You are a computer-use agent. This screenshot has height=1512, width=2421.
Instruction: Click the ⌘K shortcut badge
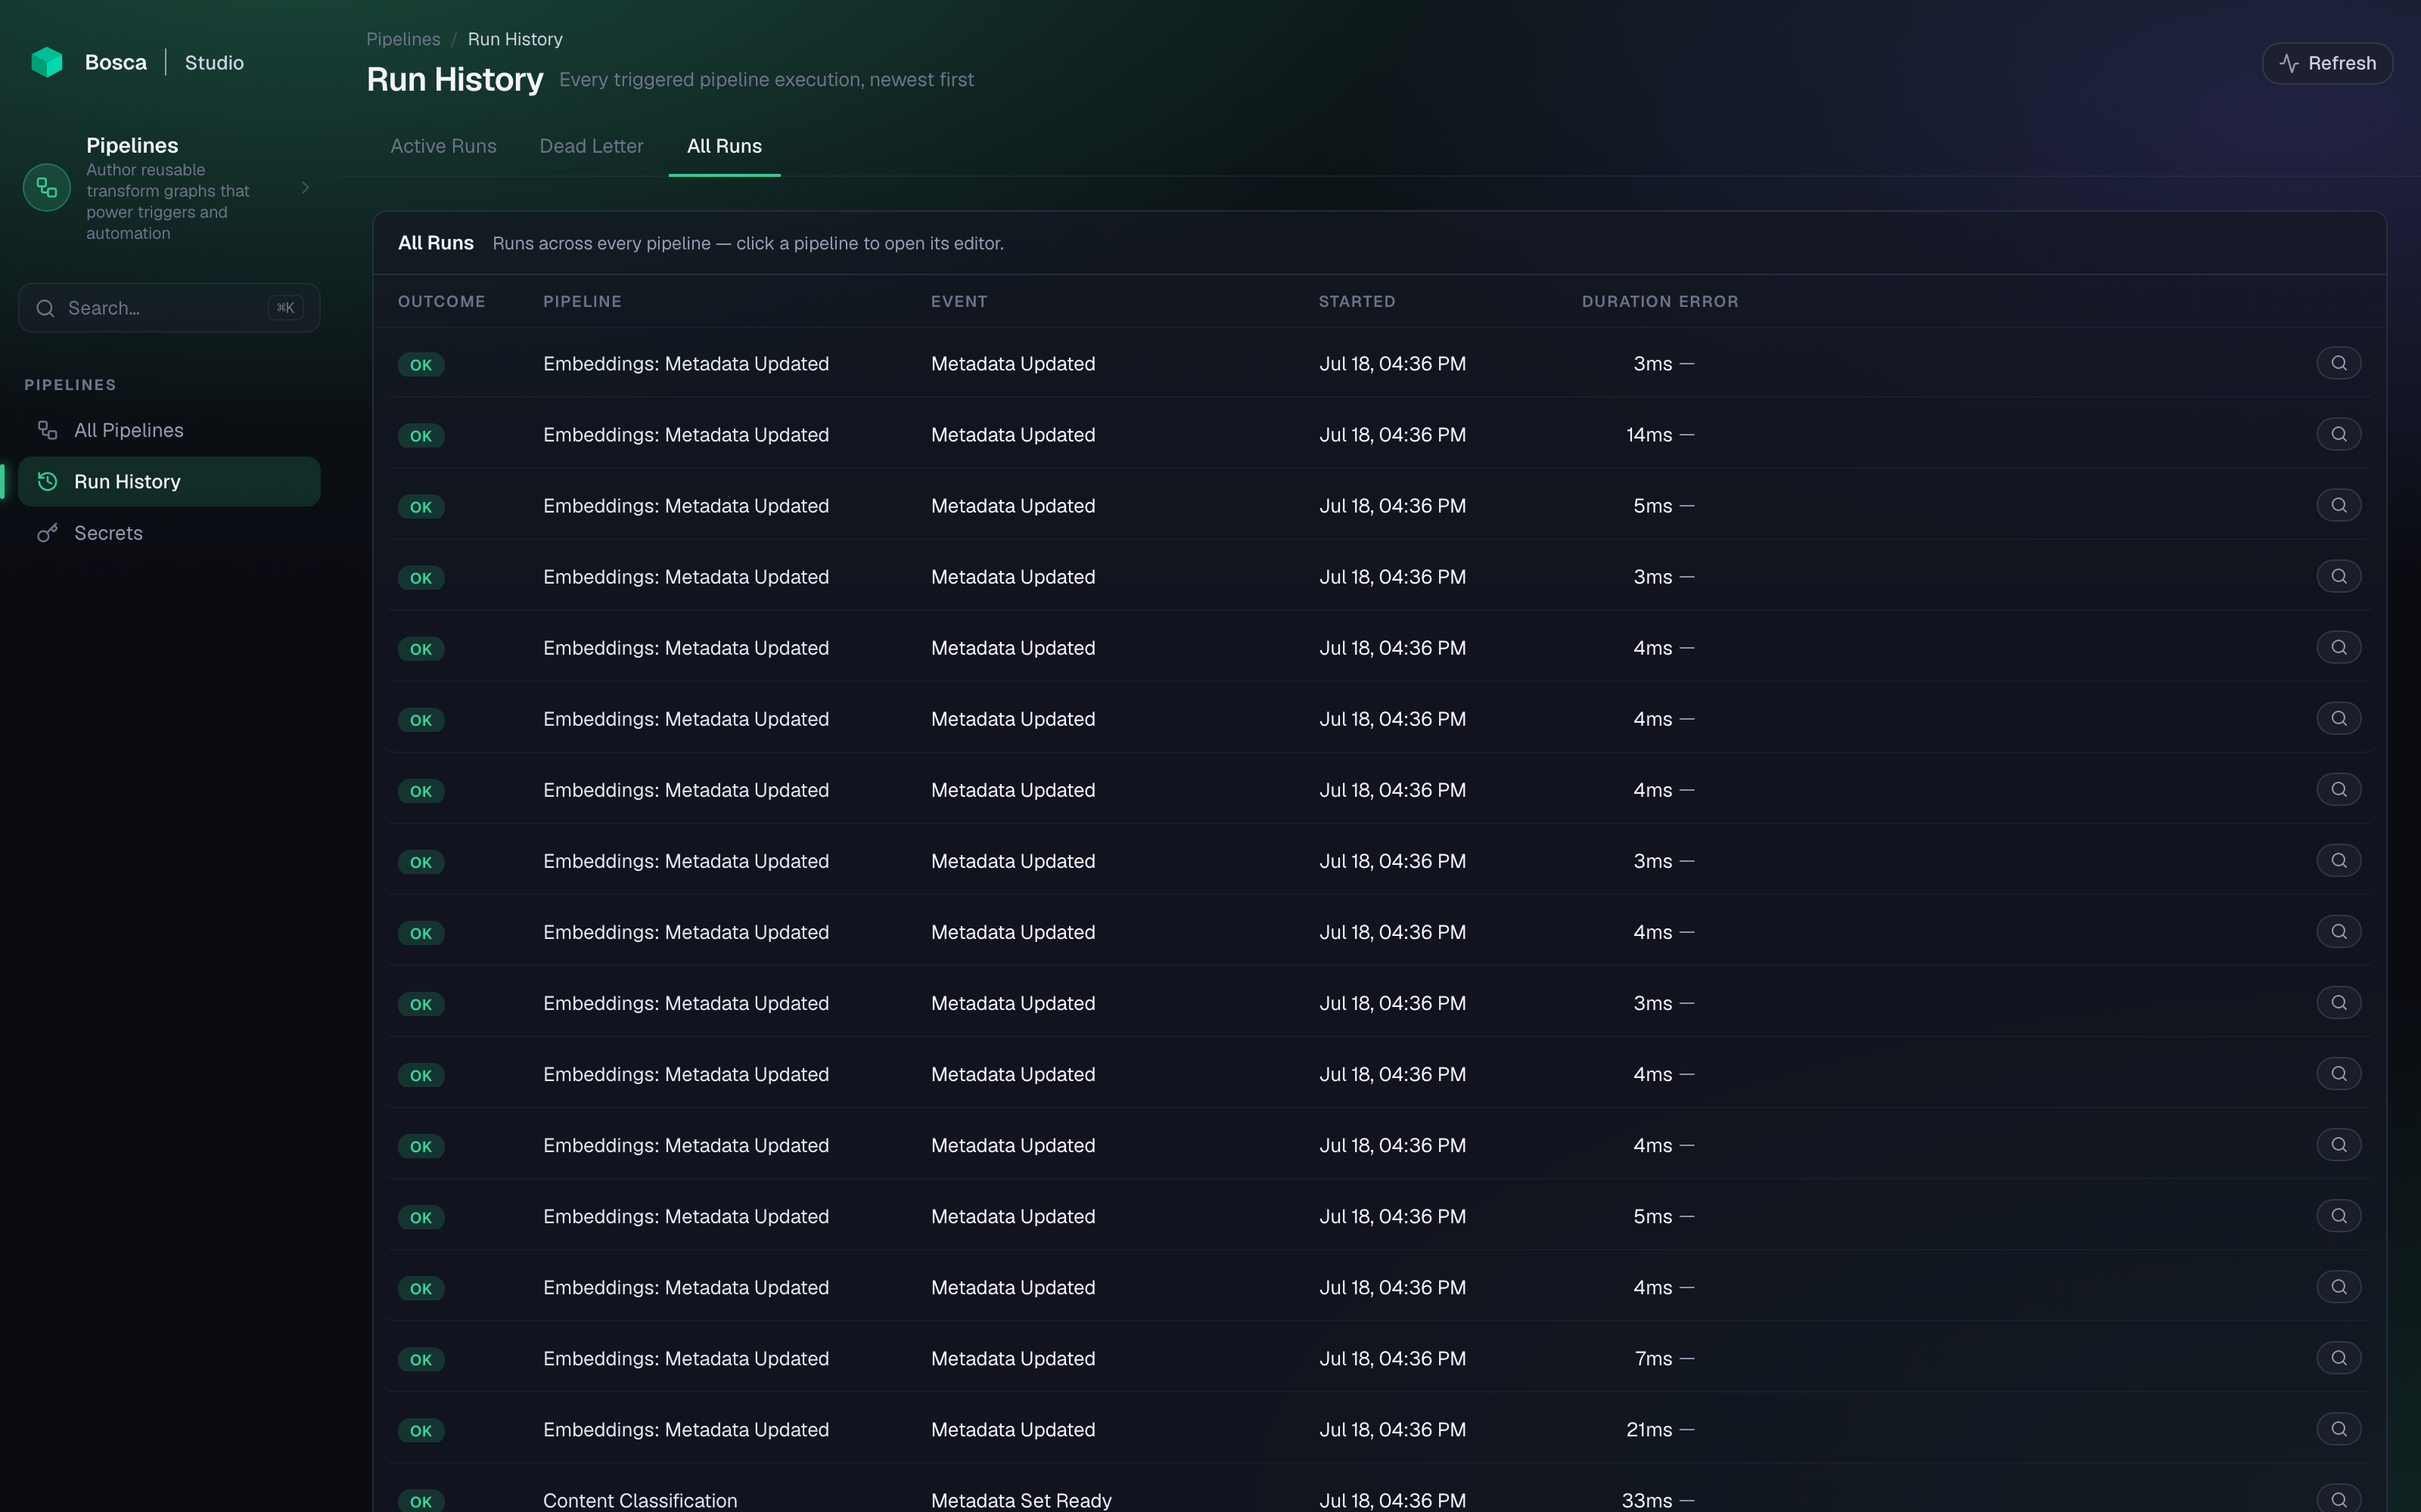[285, 308]
